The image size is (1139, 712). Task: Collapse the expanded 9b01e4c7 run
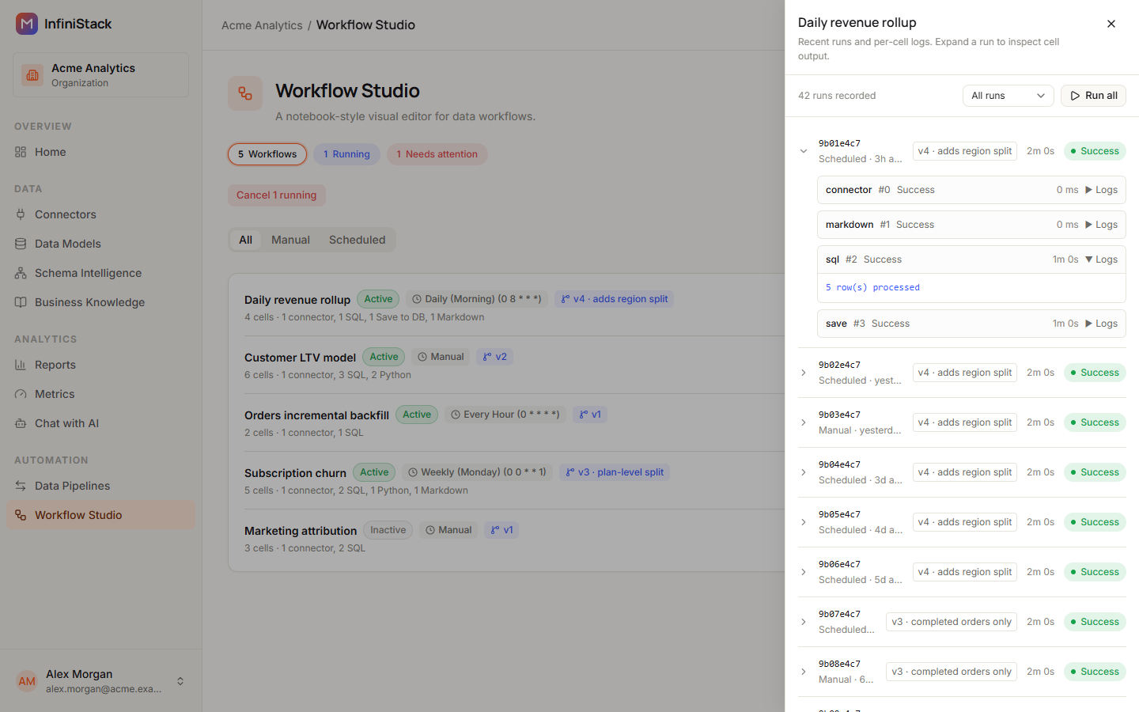point(804,151)
